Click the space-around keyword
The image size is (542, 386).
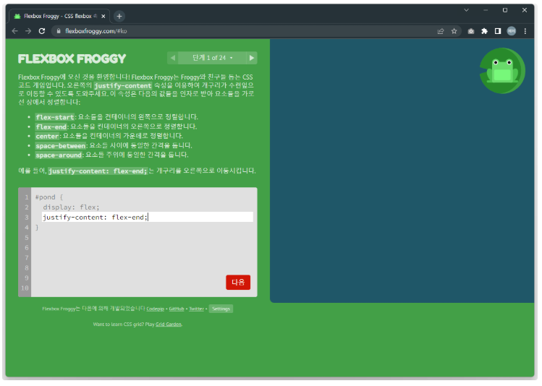[x=59, y=155]
